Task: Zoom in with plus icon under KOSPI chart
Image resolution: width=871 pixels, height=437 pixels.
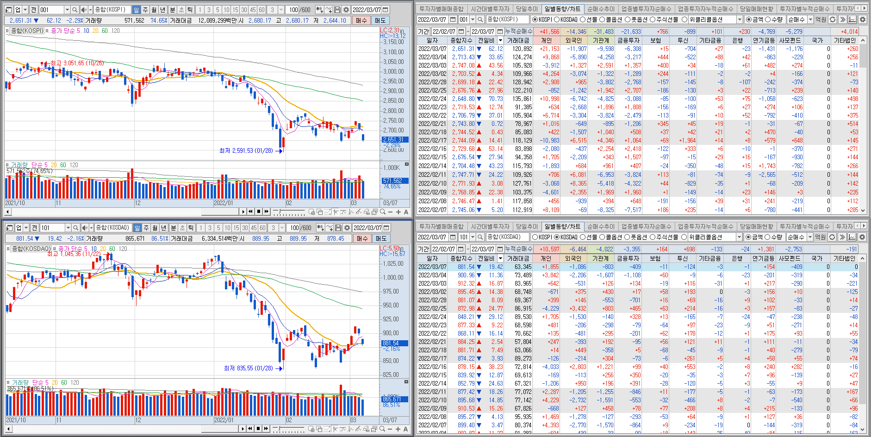Action: [398, 212]
